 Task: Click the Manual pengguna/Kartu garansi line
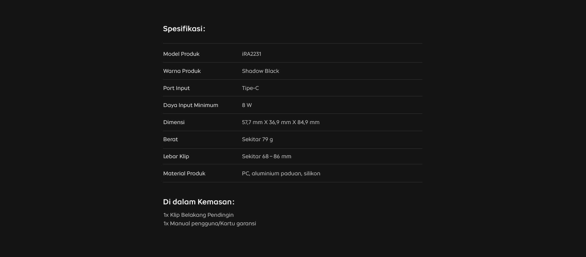pos(209,223)
